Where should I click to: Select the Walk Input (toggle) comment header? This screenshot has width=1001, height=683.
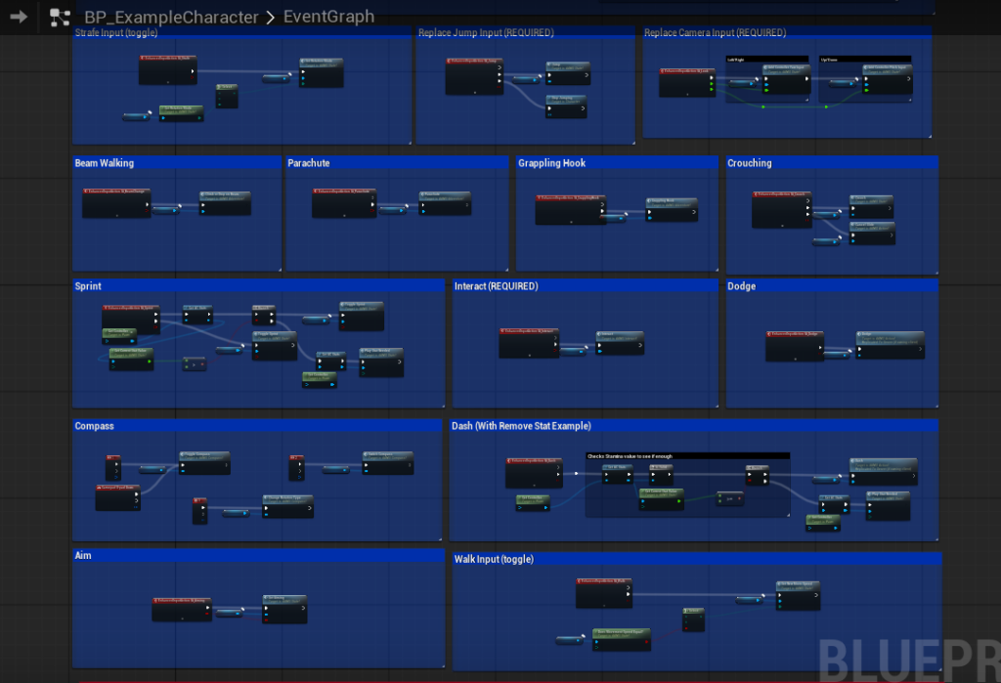pos(507,559)
